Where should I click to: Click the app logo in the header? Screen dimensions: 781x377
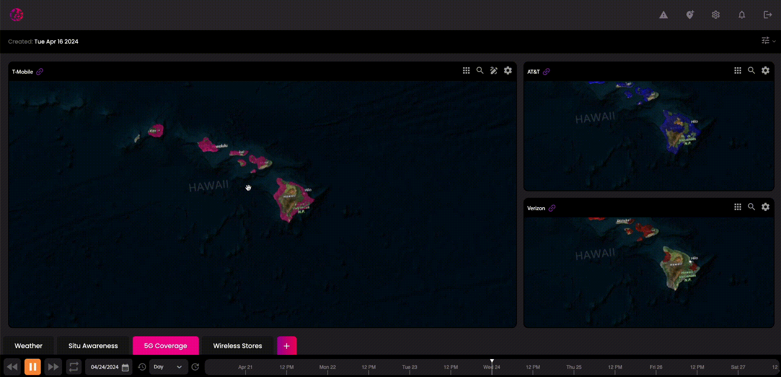pos(16,15)
